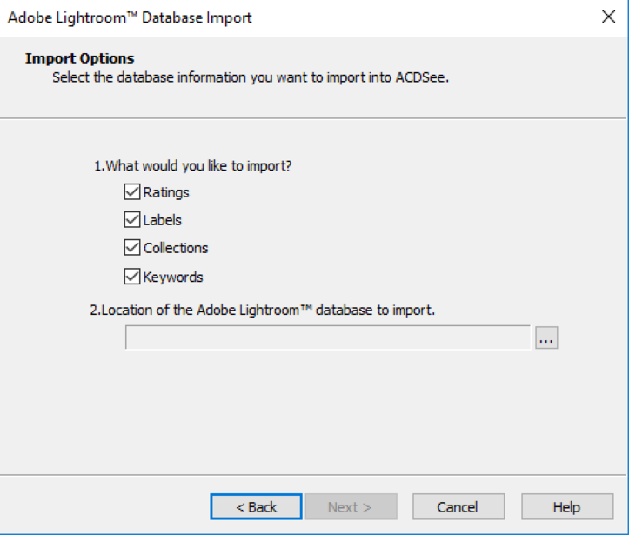Disable the Collections import checkbox
The height and width of the screenshot is (535, 629).
tap(132, 248)
